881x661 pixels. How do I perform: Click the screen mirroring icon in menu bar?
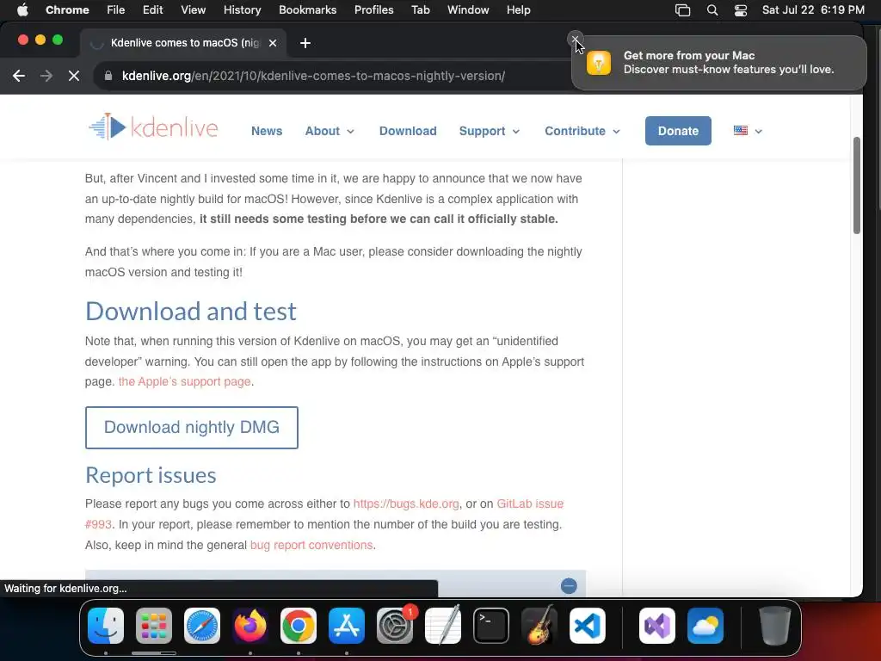682,10
